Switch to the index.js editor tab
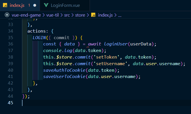 click(x=20, y=5)
